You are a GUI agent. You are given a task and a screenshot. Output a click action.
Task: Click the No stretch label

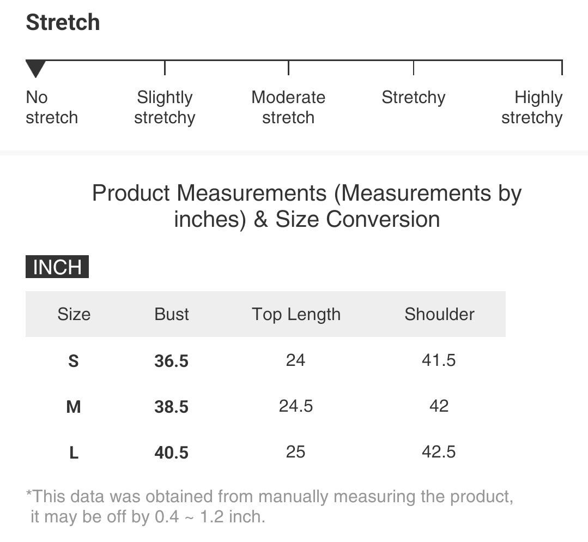[52, 107]
